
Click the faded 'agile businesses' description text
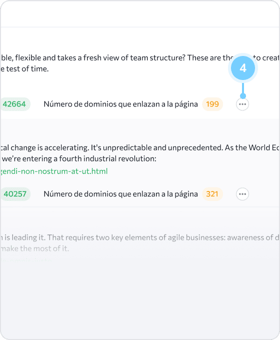point(140,237)
